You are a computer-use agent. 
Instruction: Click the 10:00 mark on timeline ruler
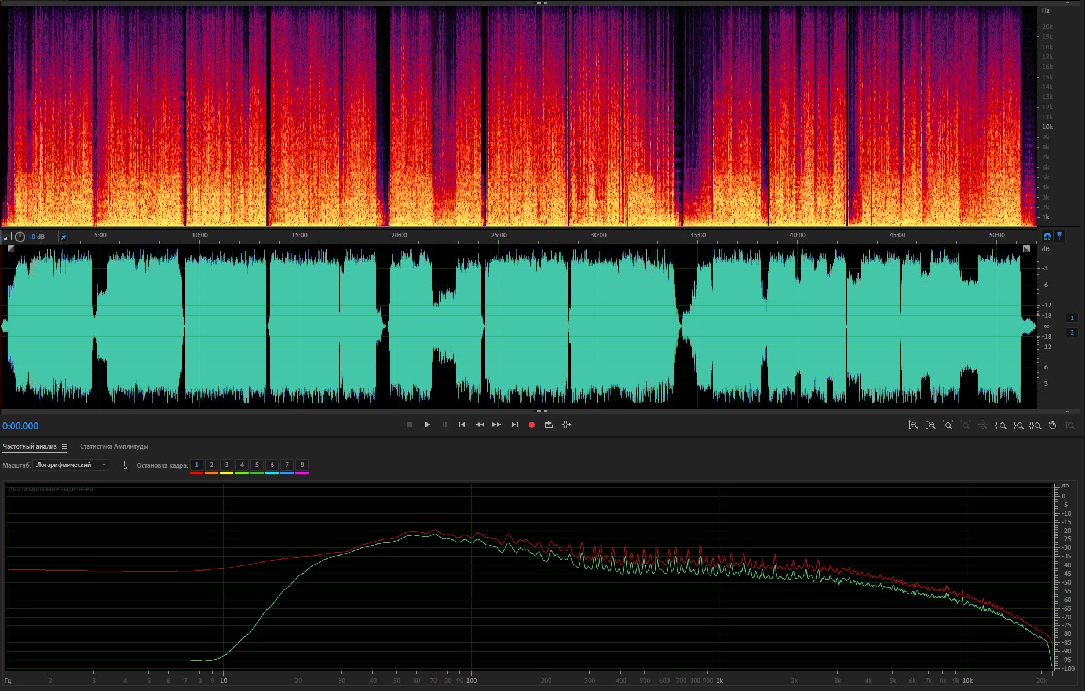pos(200,235)
